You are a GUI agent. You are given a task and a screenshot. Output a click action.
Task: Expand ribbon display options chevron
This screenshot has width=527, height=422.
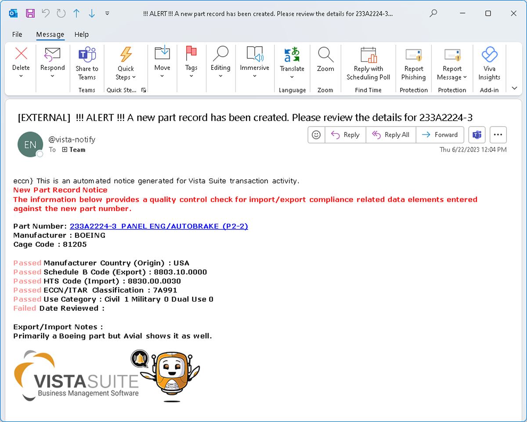515,89
